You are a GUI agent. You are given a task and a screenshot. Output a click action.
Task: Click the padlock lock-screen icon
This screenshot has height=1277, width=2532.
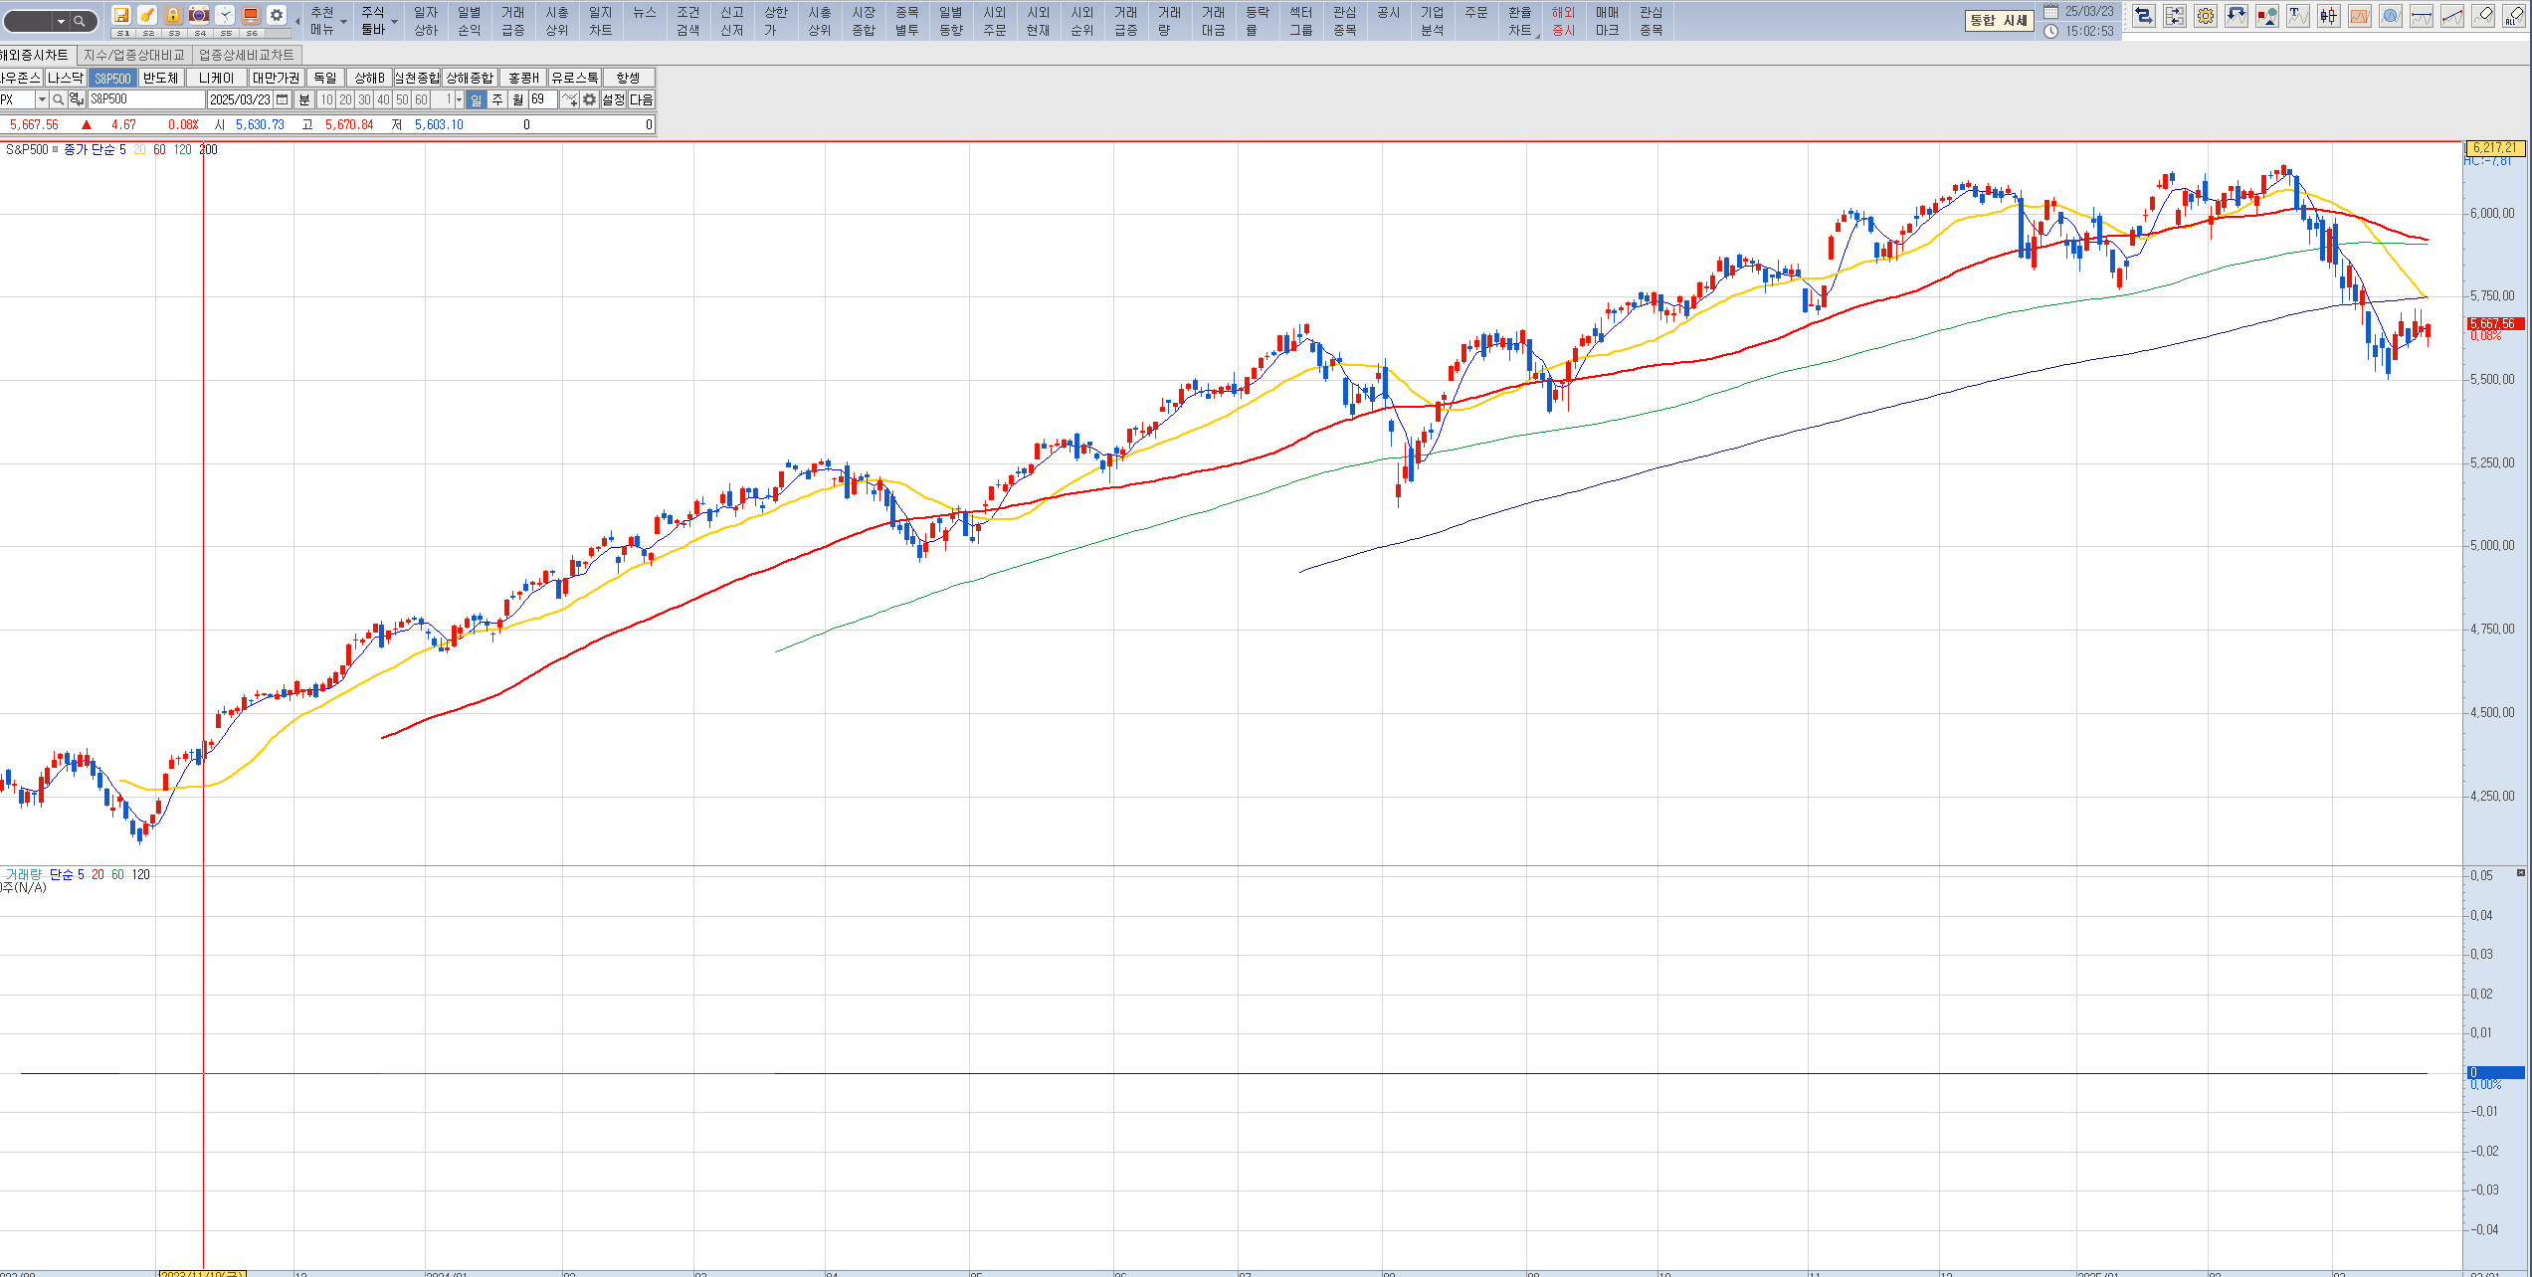173,15
